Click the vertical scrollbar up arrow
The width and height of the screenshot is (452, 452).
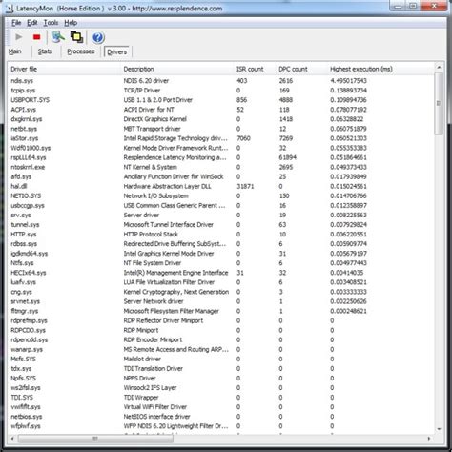439,68
